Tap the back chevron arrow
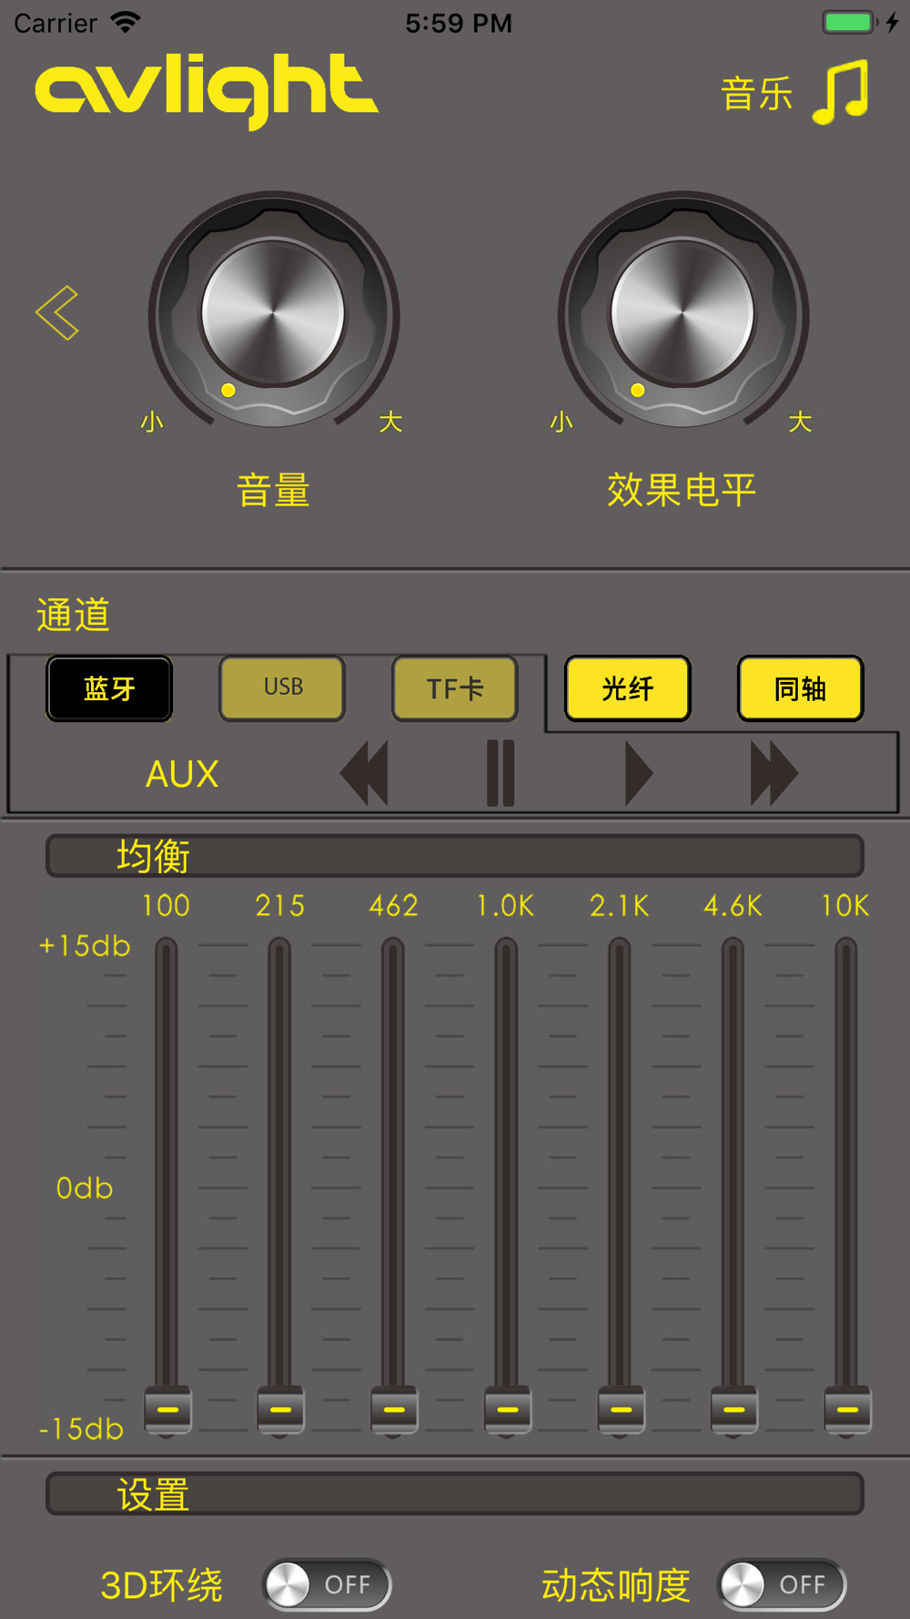910x1619 pixels. tap(57, 312)
